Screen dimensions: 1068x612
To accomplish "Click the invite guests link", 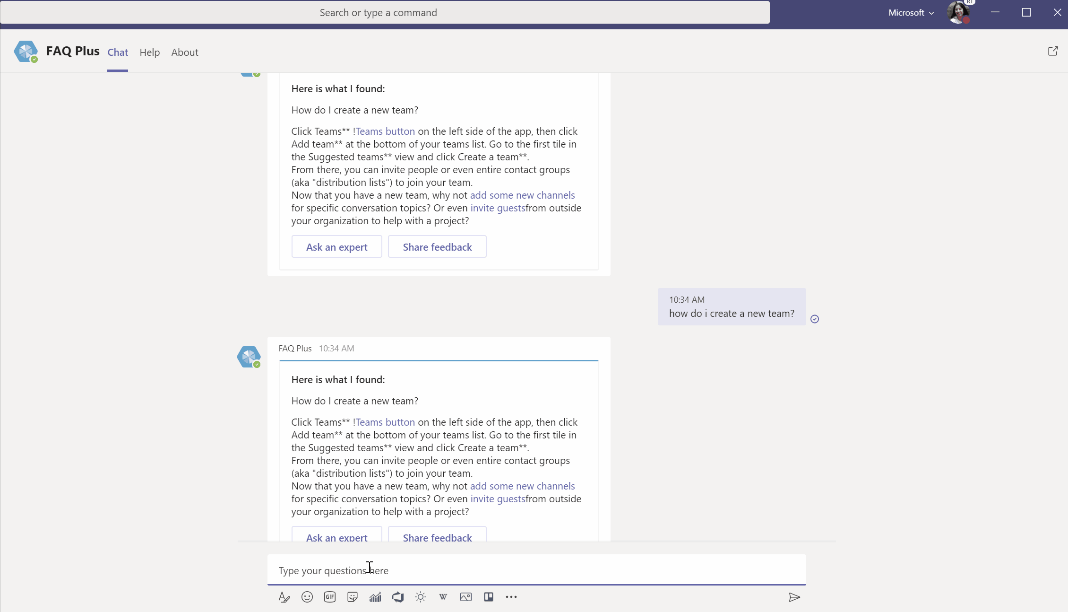I will [x=497, y=499].
